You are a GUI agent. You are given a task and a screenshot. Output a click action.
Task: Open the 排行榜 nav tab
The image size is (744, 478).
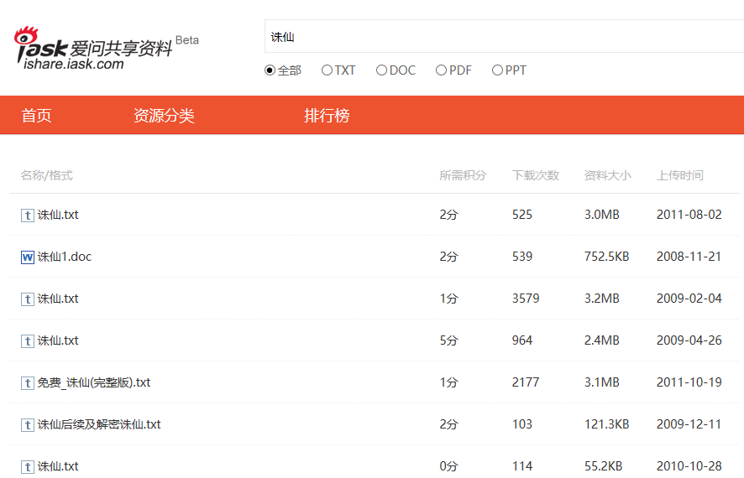(x=327, y=115)
